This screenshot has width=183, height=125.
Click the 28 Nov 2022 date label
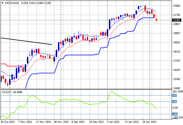(61, 122)
